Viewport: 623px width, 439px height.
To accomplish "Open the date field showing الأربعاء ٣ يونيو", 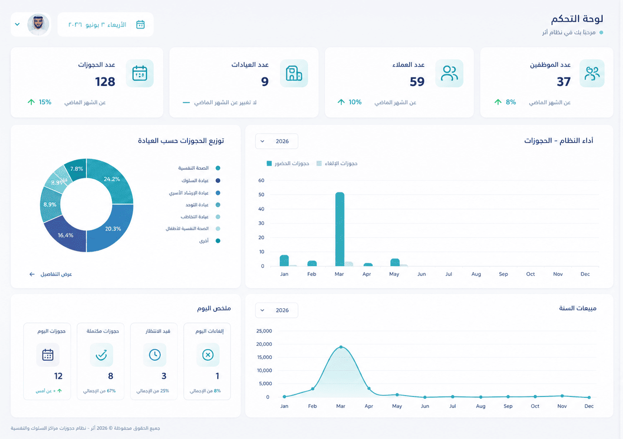I will (x=105, y=24).
